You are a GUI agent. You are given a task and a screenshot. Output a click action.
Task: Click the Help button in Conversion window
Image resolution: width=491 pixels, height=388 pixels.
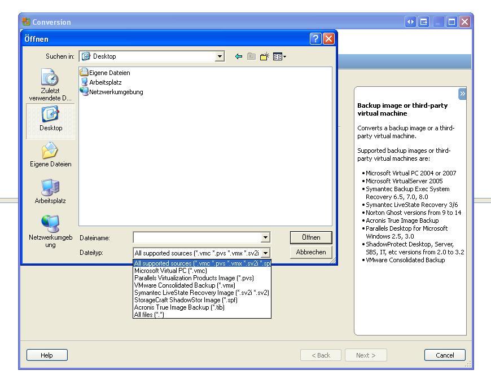pyautogui.click(x=47, y=355)
